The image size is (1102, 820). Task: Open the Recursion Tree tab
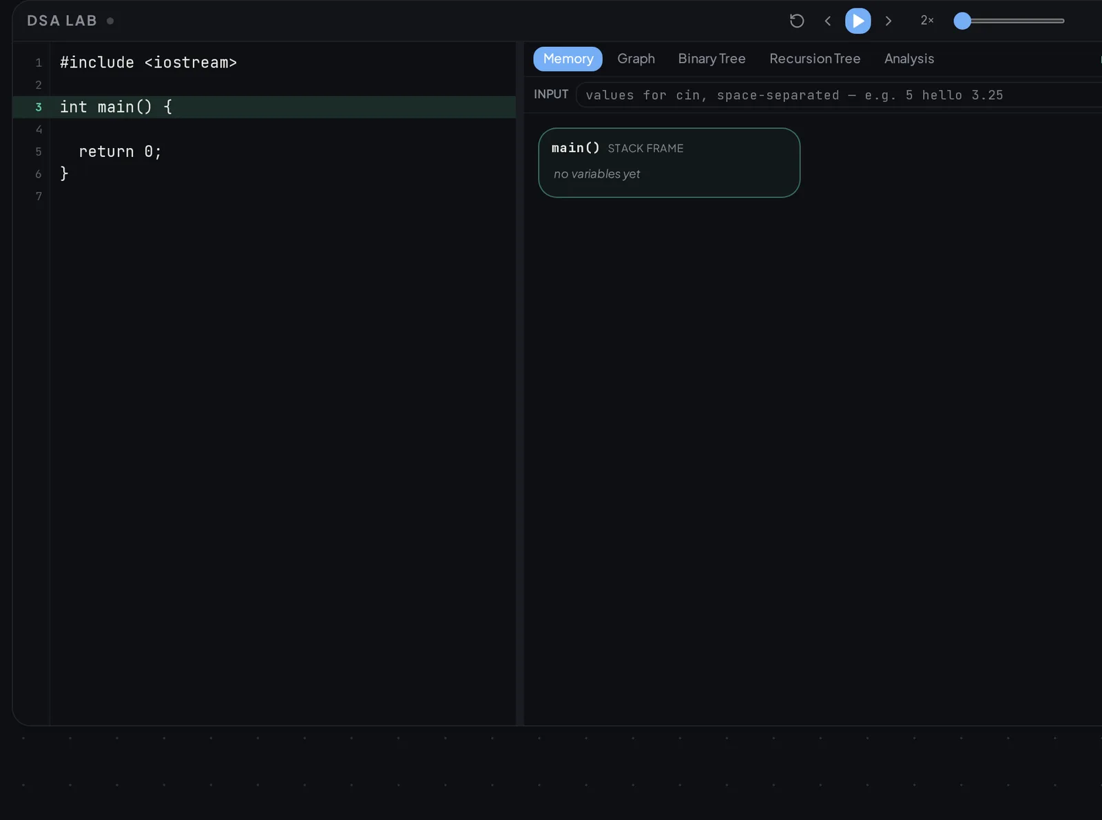click(815, 59)
